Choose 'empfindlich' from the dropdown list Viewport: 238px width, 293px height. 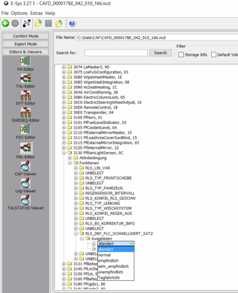click(x=115, y=261)
